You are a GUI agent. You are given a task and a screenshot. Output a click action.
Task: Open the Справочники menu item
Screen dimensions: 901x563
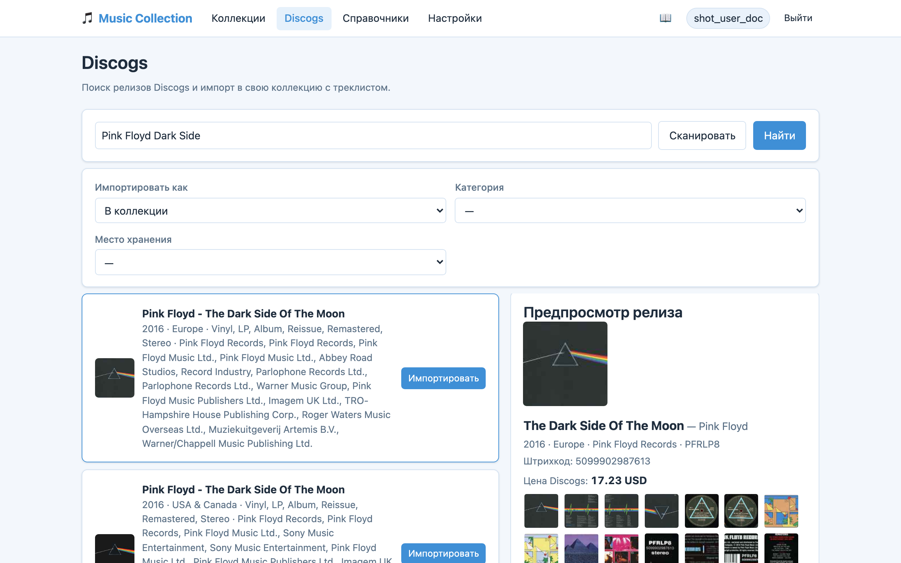(375, 18)
